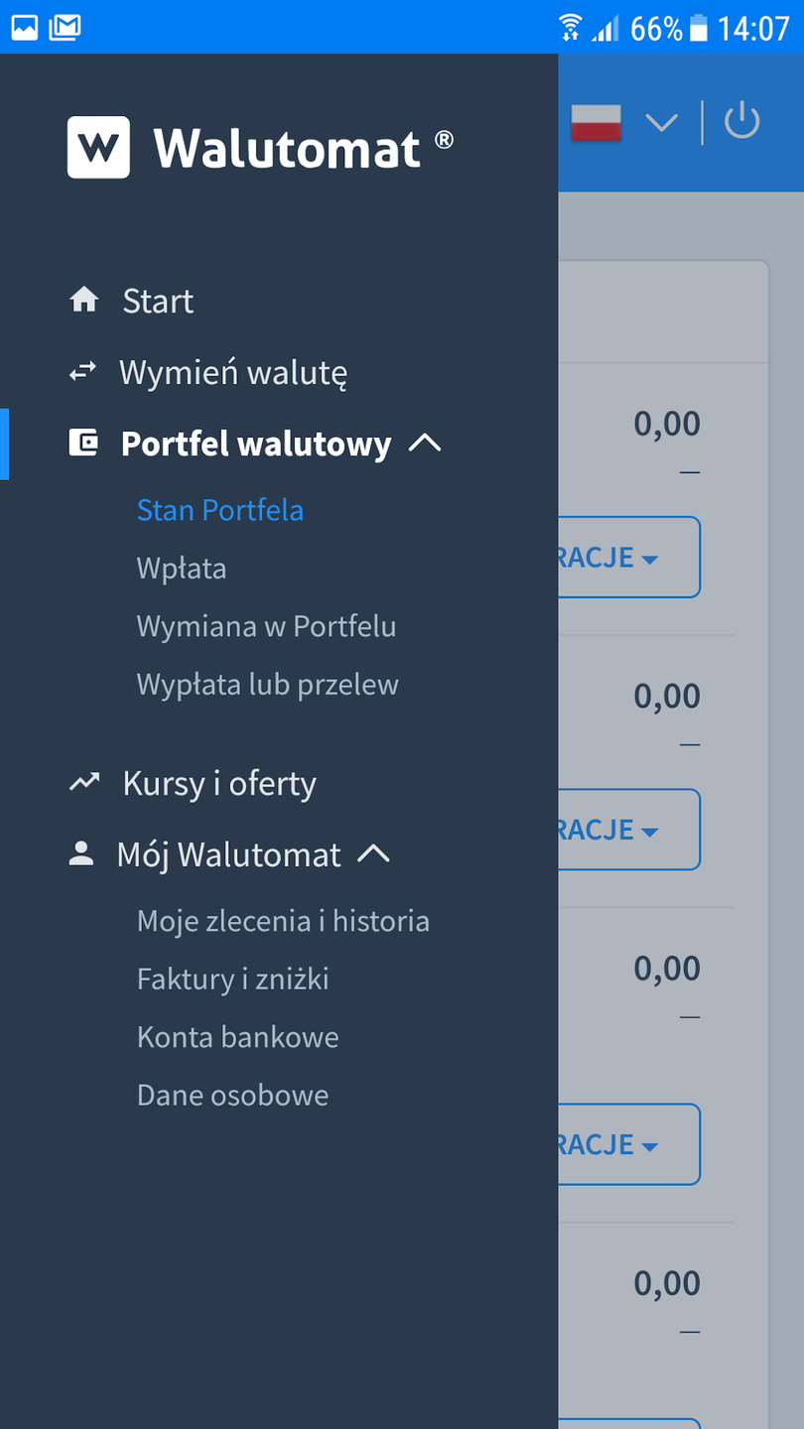Open Konta bankowe page

238,1037
